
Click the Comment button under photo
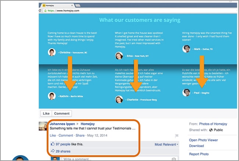coord(62,113)
